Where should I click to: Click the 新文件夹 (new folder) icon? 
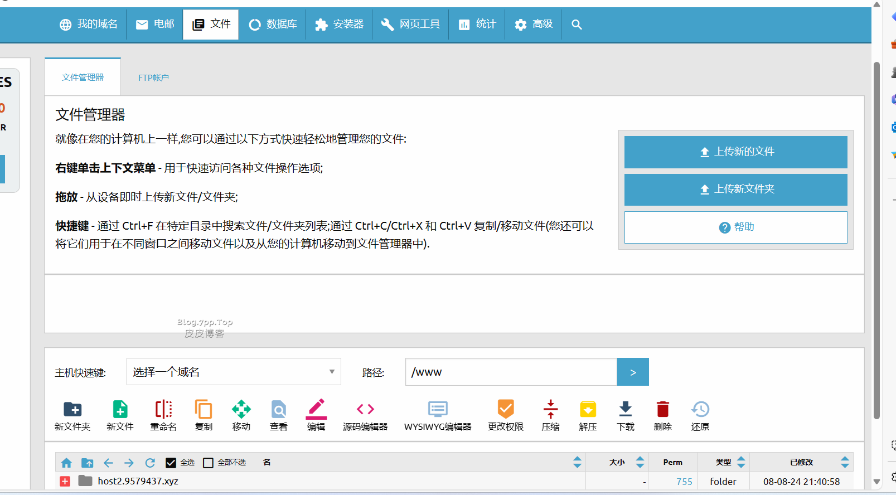point(72,410)
